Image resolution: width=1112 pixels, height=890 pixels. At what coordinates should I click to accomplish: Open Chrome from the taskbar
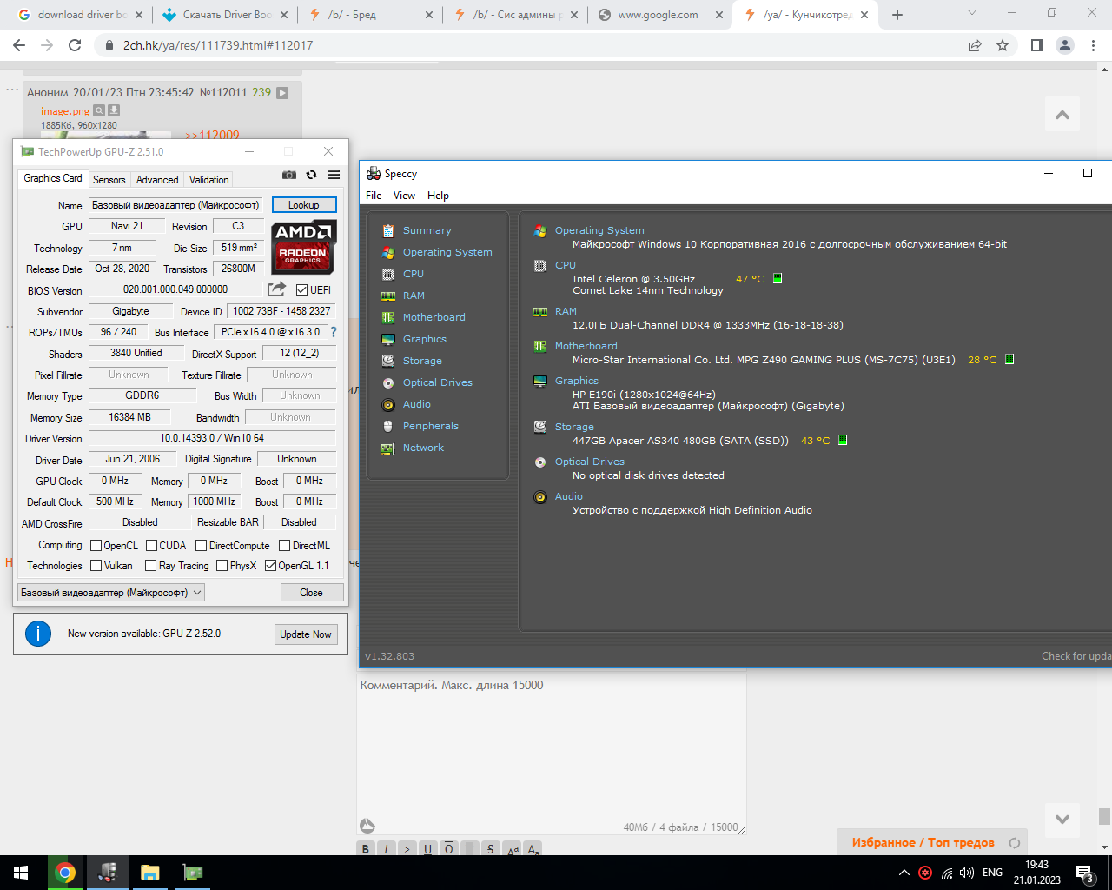[65, 873]
